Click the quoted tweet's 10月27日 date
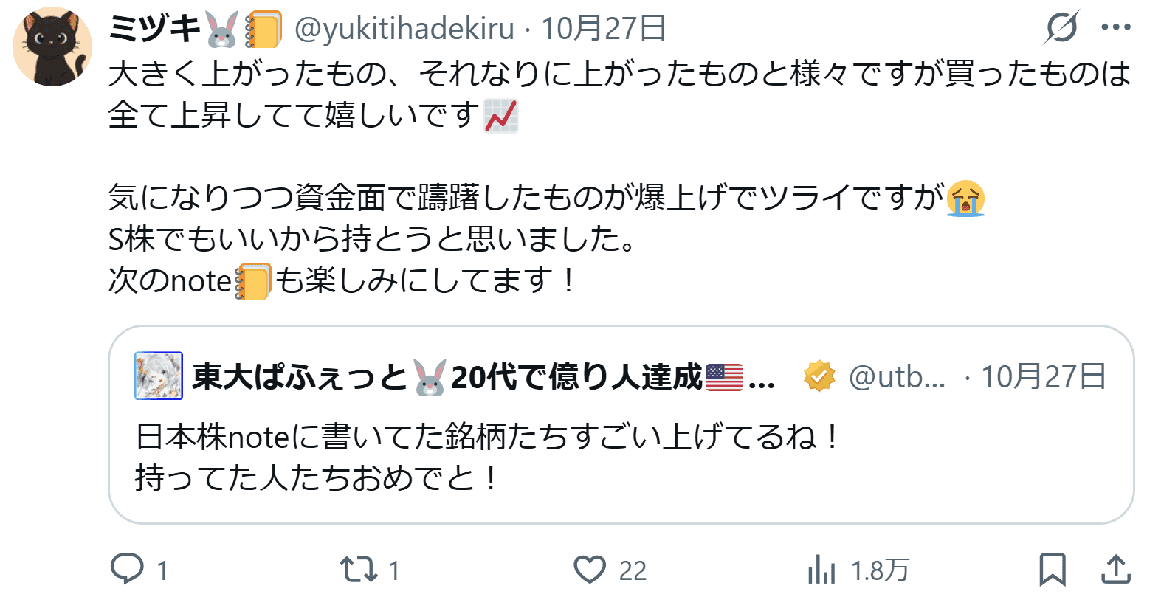1161x611 pixels. (1043, 376)
